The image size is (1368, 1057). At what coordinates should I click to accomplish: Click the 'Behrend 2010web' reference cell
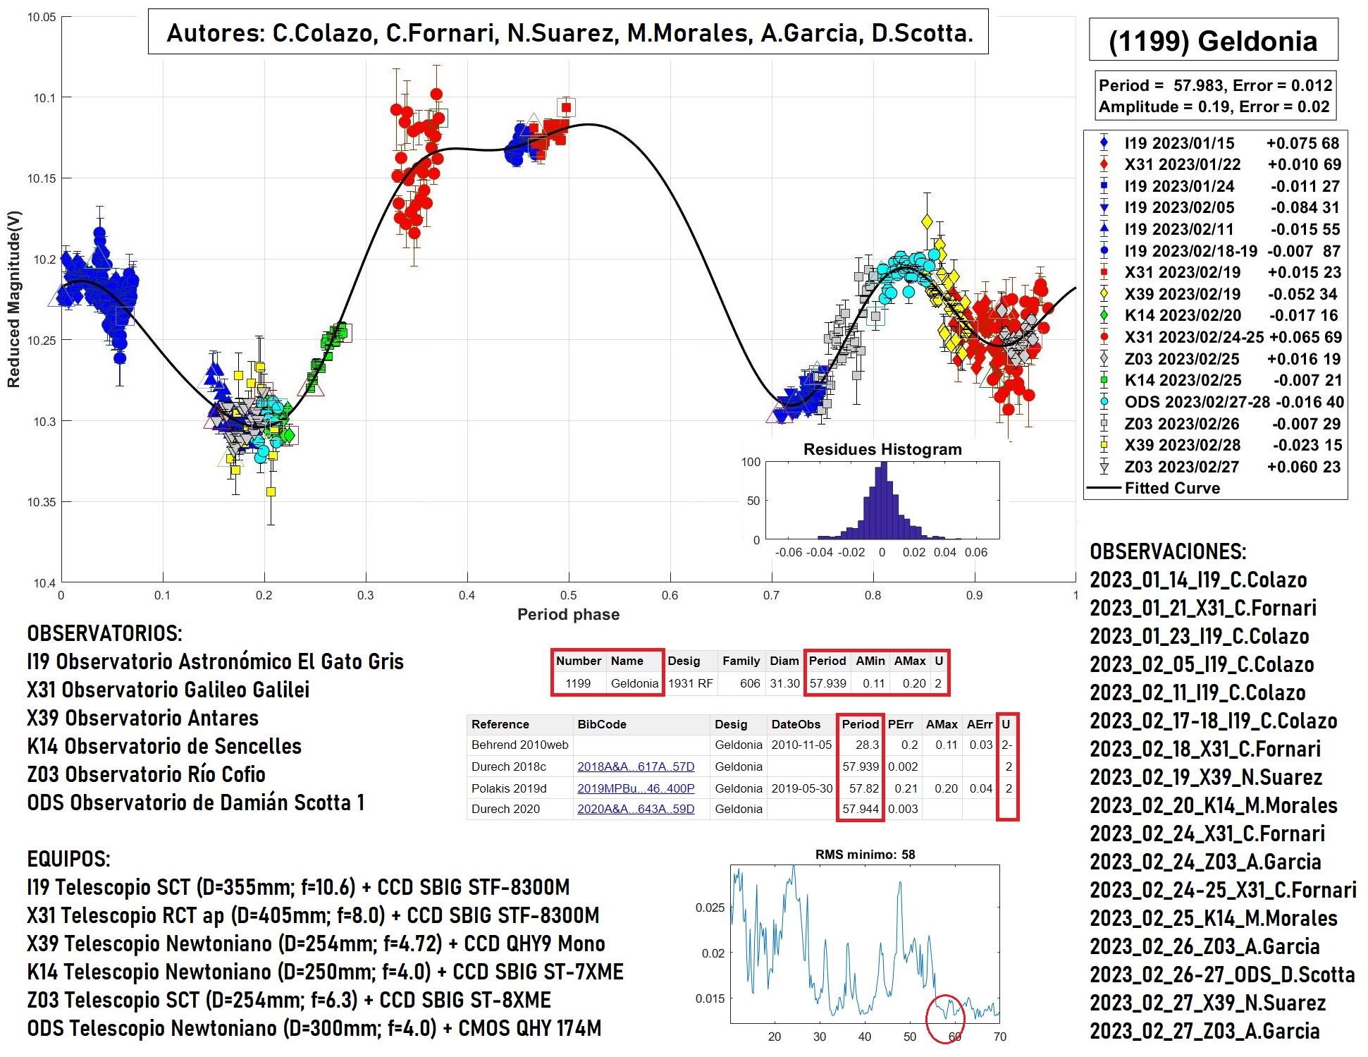520,745
